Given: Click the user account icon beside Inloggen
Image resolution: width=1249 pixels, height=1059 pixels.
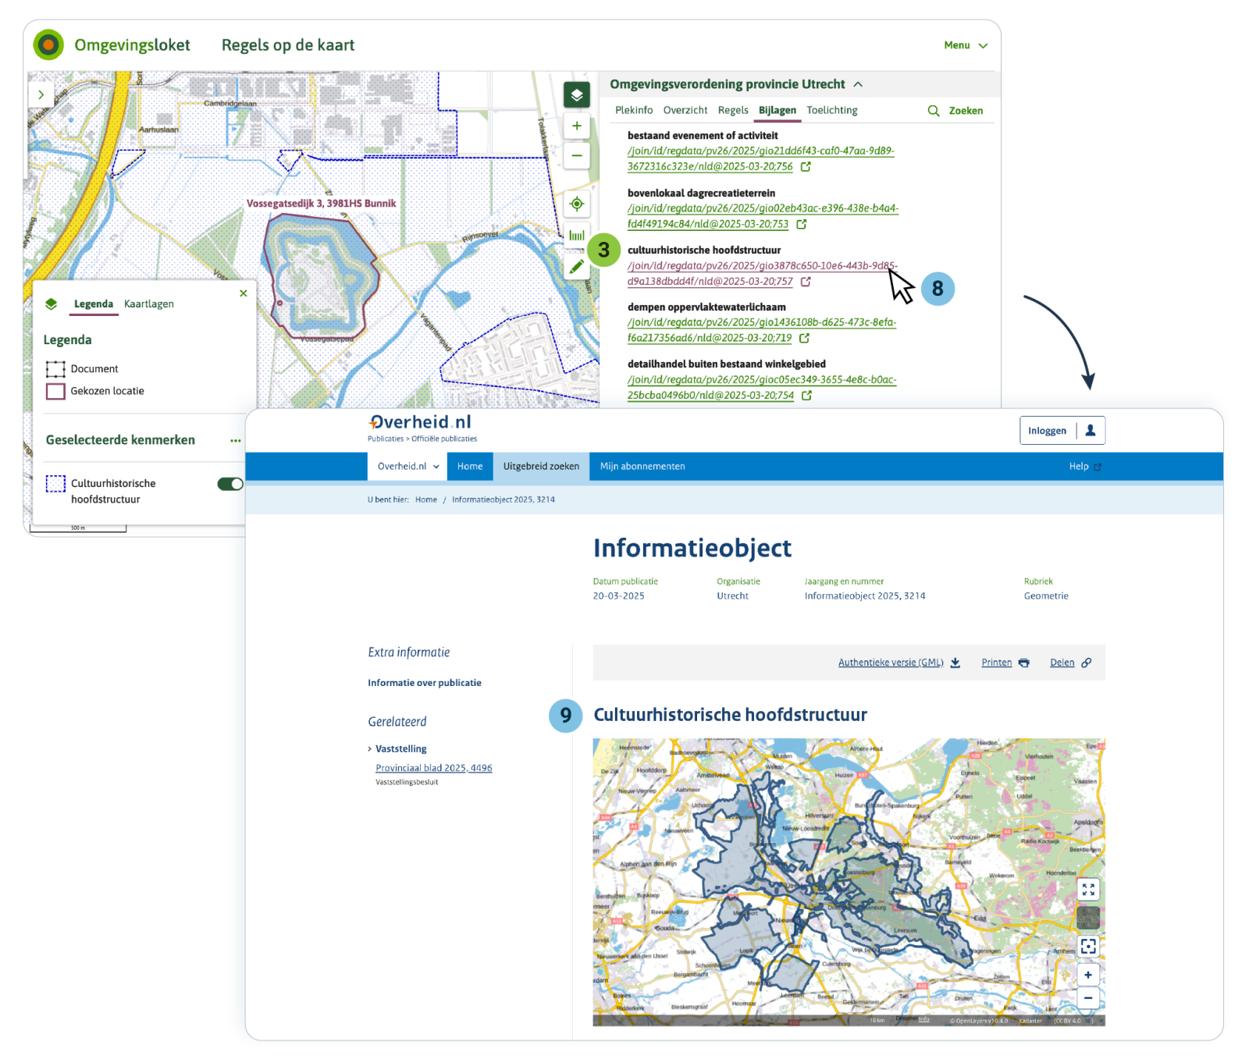Looking at the screenshot, I should 1091,430.
